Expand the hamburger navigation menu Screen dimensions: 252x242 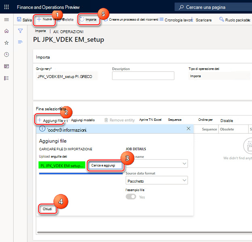pos(6,20)
